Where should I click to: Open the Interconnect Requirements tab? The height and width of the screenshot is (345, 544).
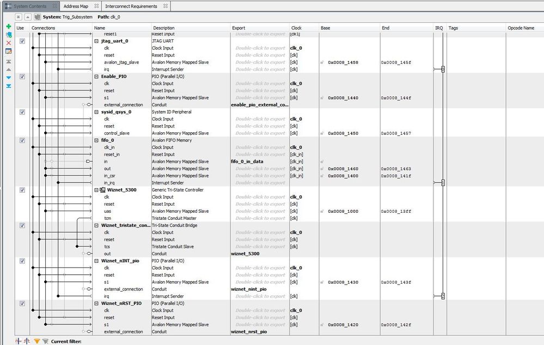point(131,6)
